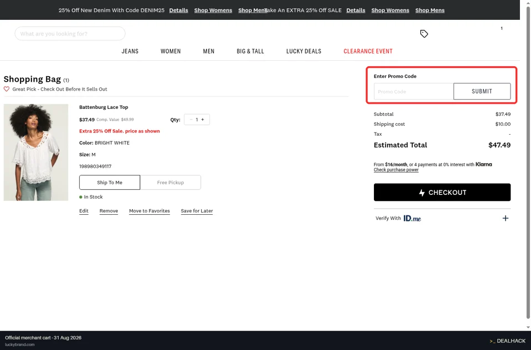The height and width of the screenshot is (350, 531).
Task: Open Klarna Check purchase power link
Action: (x=396, y=170)
